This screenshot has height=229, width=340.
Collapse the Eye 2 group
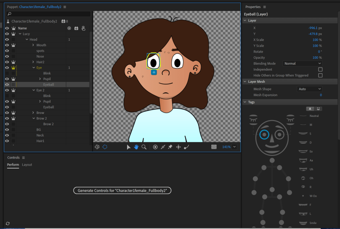pos(34,90)
